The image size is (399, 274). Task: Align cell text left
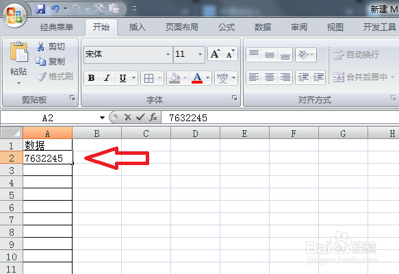[254, 77]
